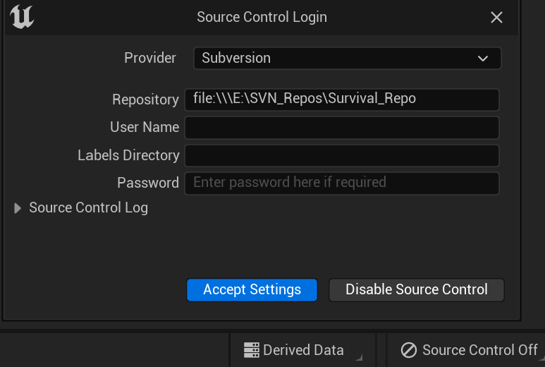Image resolution: width=545 pixels, height=367 pixels.
Task: Click the Source Control Login title text
Action: pos(262,17)
